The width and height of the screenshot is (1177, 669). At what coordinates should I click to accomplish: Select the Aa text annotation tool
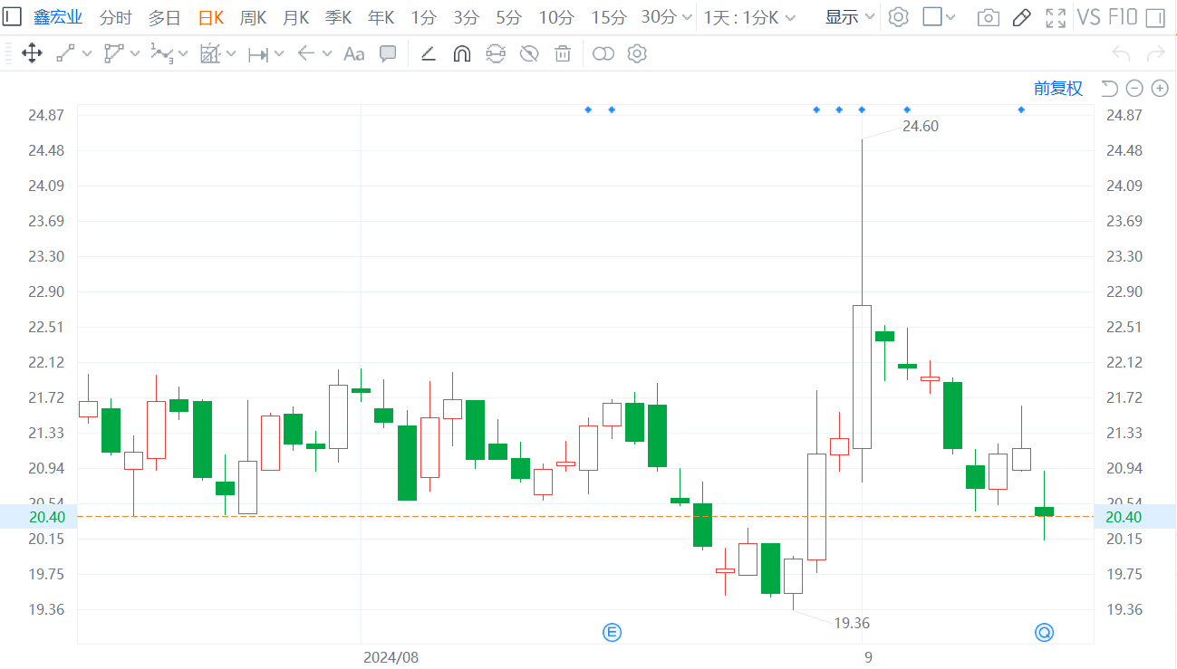[353, 54]
